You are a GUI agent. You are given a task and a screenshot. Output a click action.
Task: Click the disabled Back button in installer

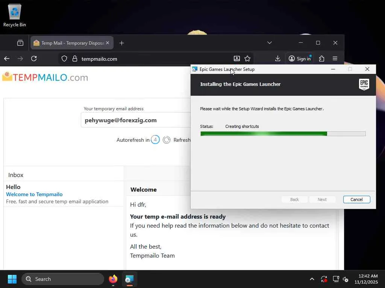pos(294,199)
